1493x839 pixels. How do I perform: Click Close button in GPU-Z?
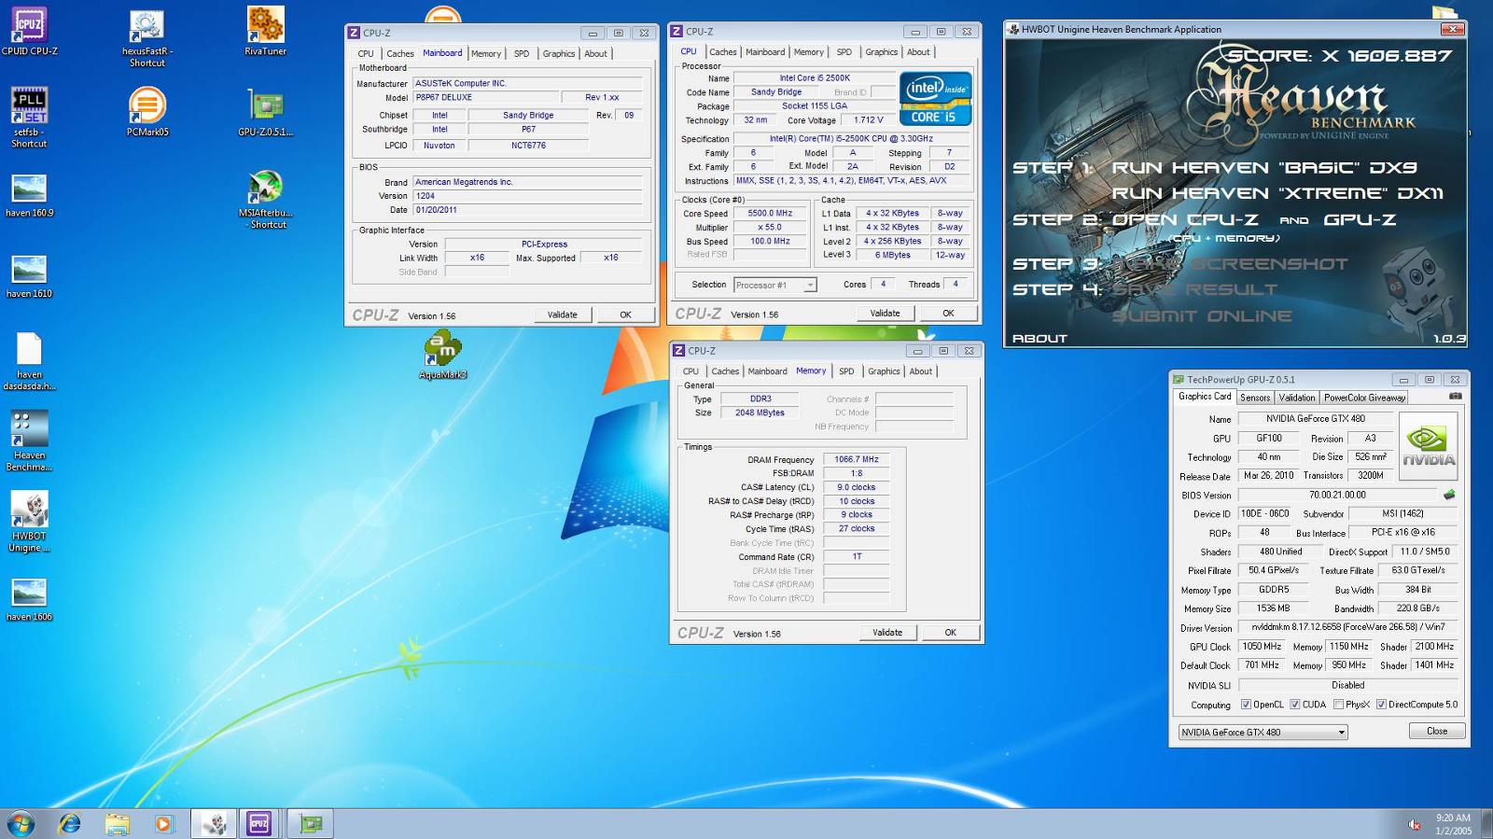[1437, 731]
